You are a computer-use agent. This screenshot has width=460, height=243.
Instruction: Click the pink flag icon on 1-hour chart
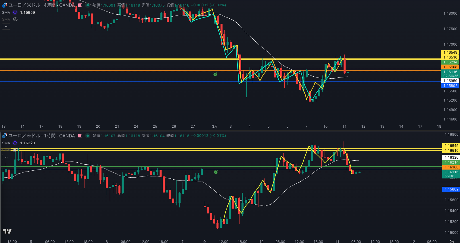click(x=80, y=136)
